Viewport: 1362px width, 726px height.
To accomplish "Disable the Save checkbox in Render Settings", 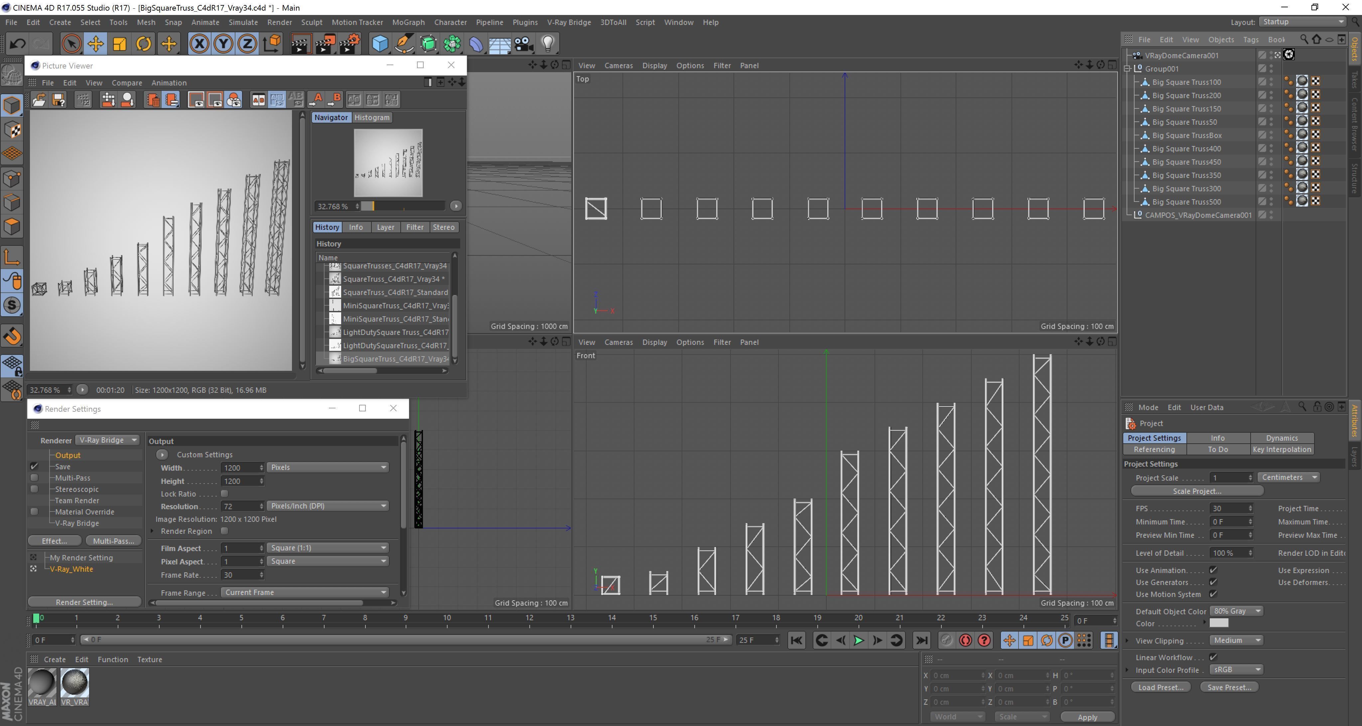I will click(34, 466).
